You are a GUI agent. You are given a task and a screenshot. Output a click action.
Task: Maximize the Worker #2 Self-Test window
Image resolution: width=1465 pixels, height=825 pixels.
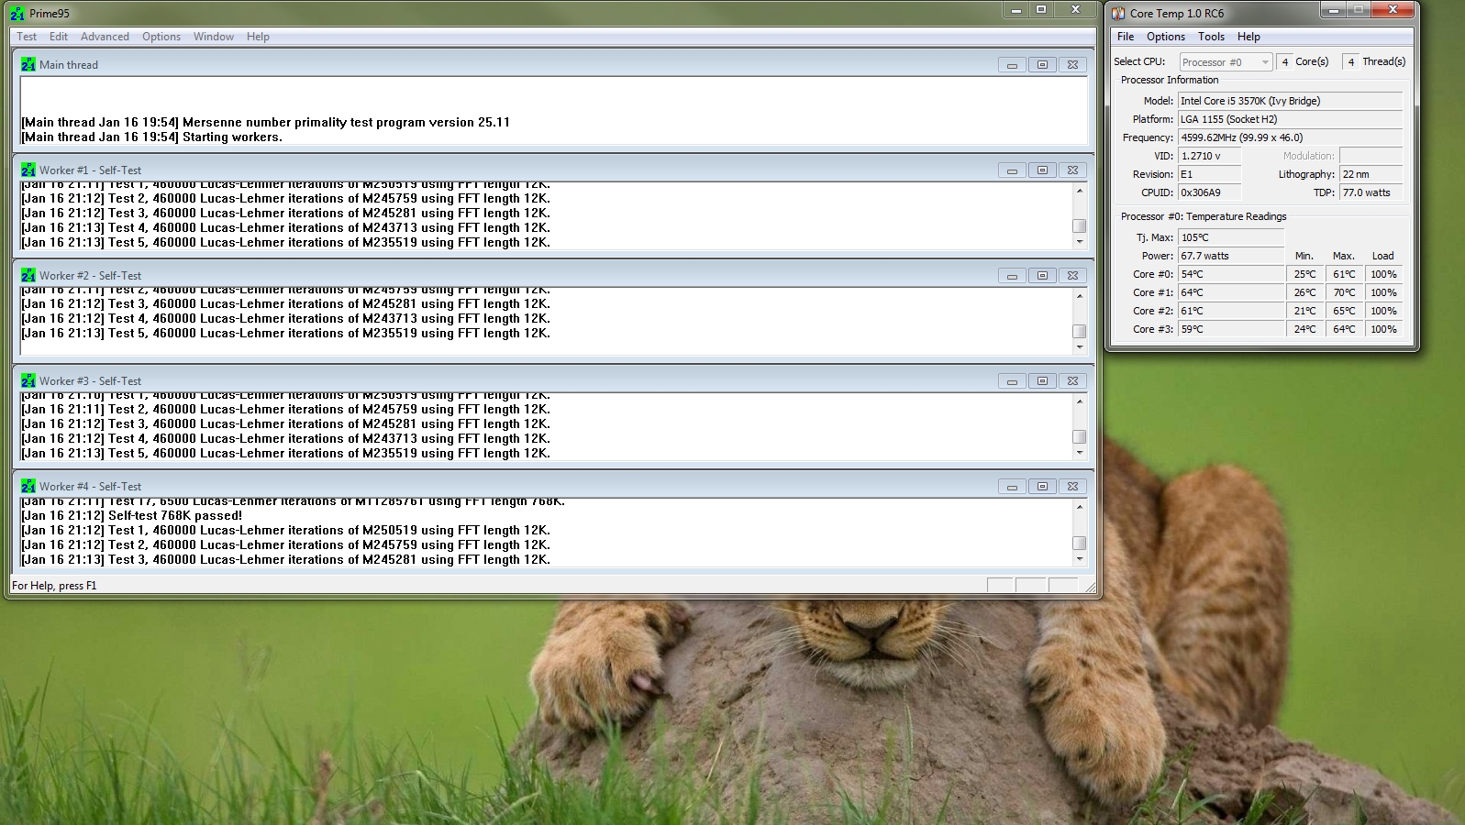tap(1042, 276)
